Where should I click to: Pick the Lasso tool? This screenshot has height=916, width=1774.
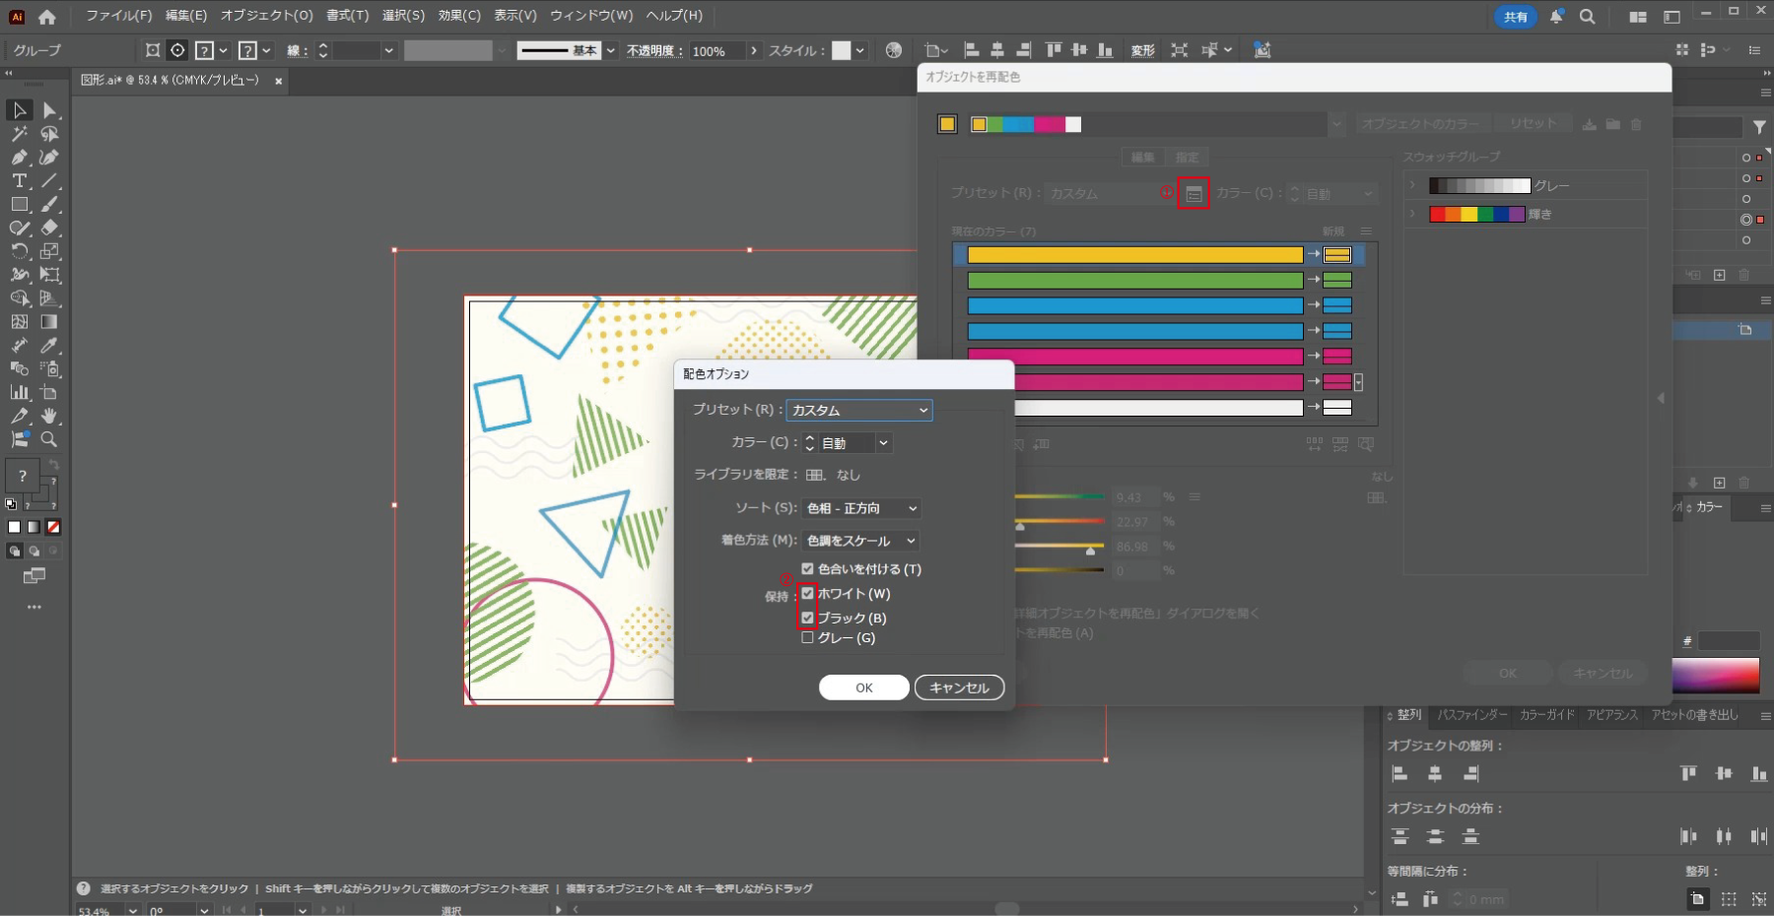pyautogui.click(x=49, y=134)
